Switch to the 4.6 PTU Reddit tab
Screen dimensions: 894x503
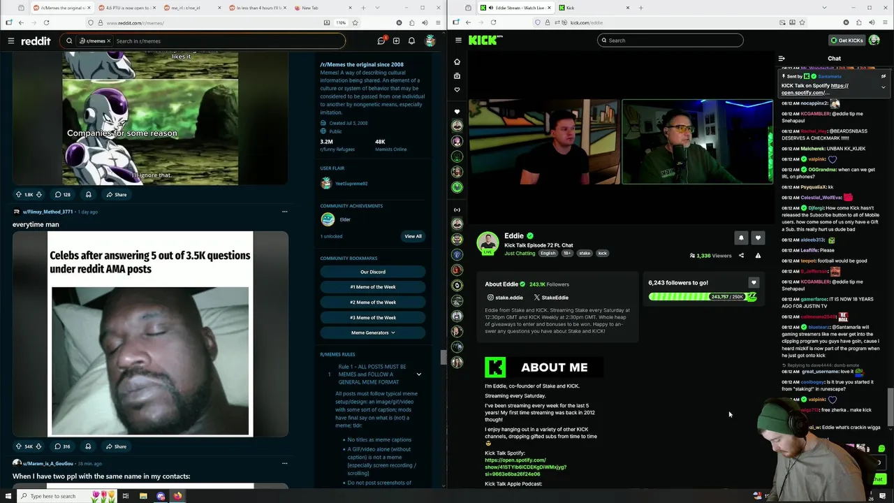point(126,8)
